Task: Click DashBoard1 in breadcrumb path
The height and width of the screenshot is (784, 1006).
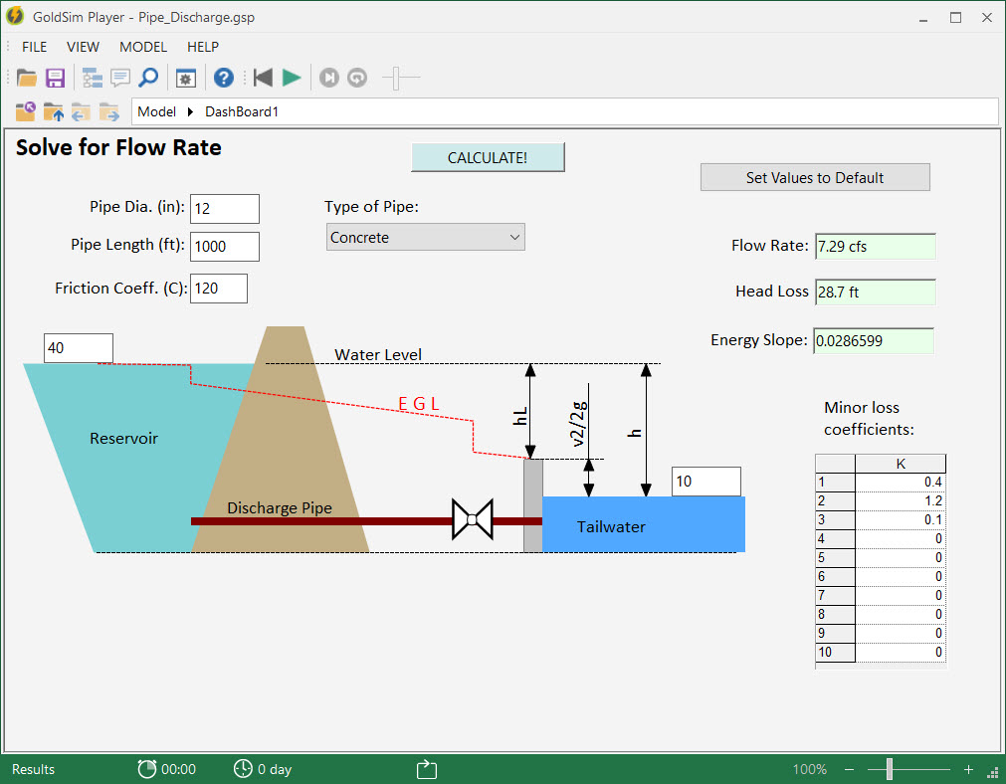Action: pos(242,111)
